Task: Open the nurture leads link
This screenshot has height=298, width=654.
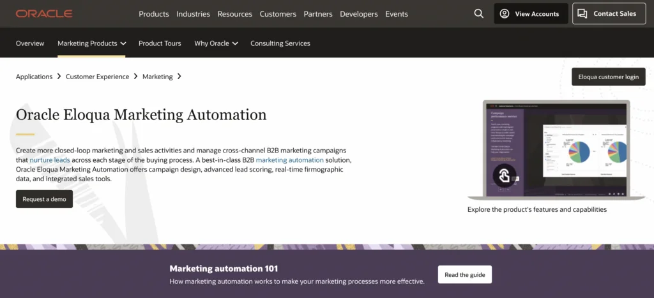Action: coord(50,160)
